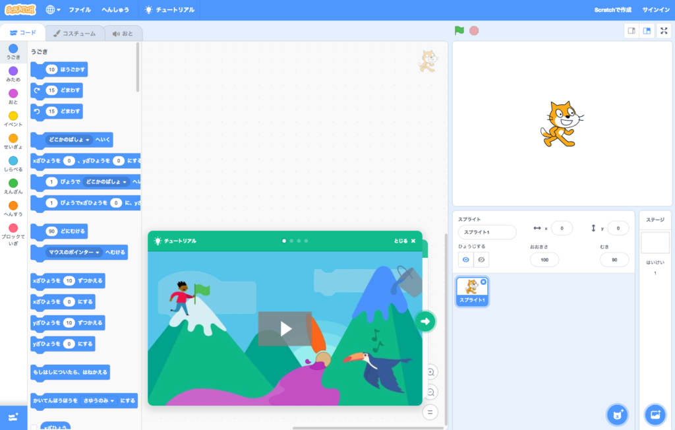
Task: Switch to the おと tab
Action: [x=123, y=33]
